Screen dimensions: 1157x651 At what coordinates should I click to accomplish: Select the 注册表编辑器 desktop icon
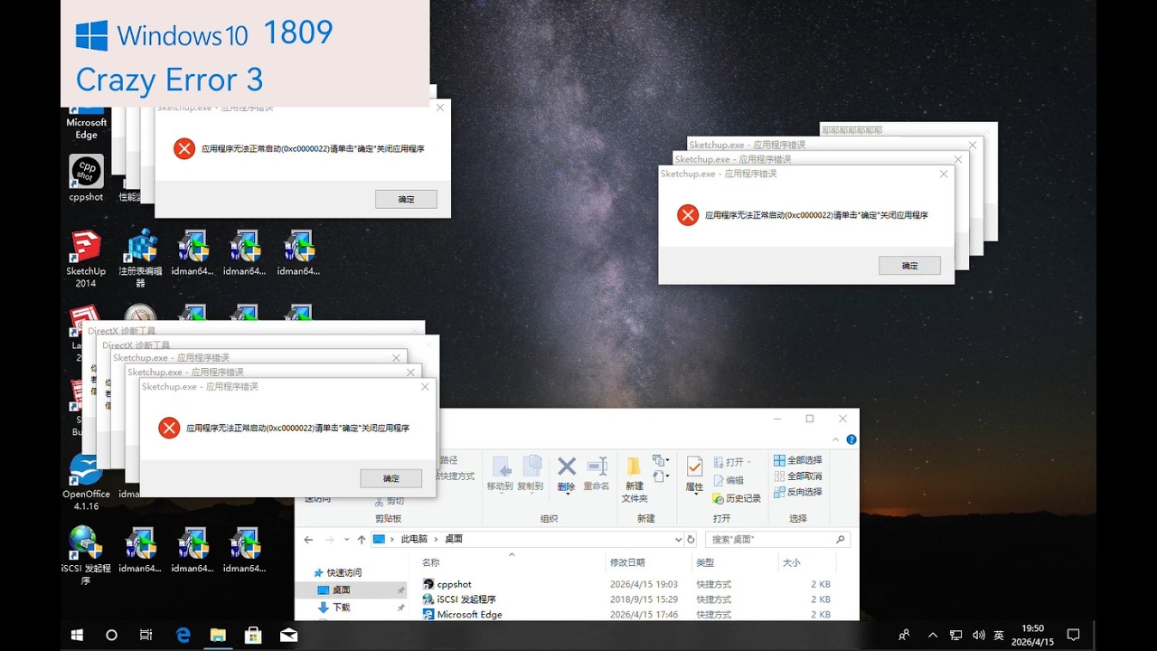pyautogui.click(x=140, y=259)
